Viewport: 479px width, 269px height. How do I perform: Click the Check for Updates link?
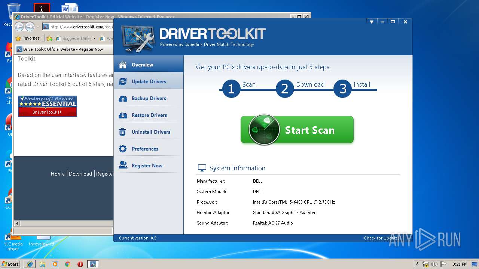coord(382,238)
